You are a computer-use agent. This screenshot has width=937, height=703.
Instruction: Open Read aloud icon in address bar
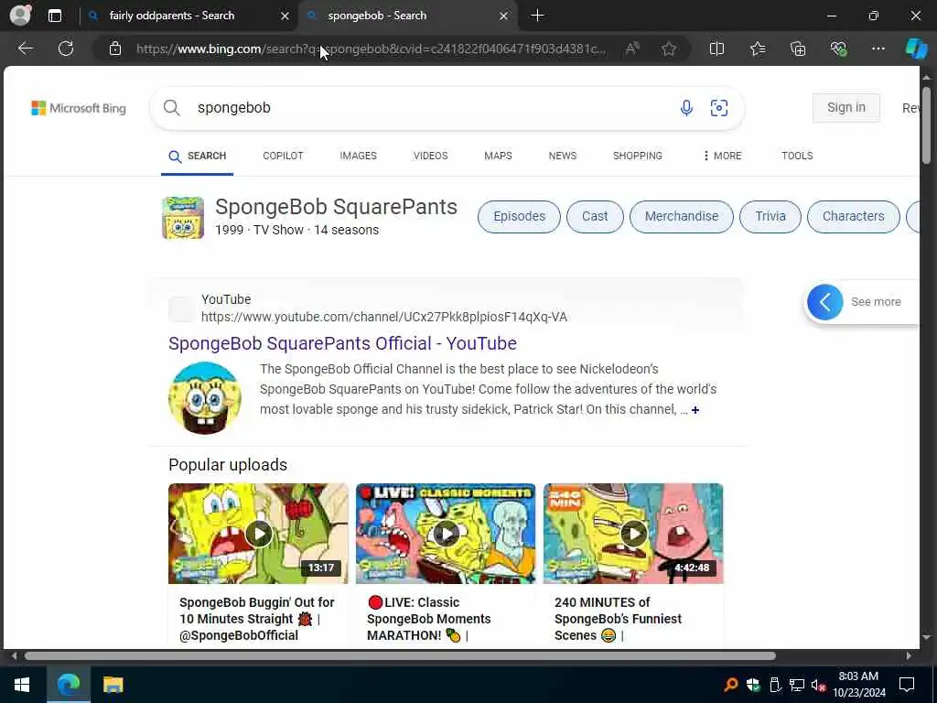[x=632, y=49]
